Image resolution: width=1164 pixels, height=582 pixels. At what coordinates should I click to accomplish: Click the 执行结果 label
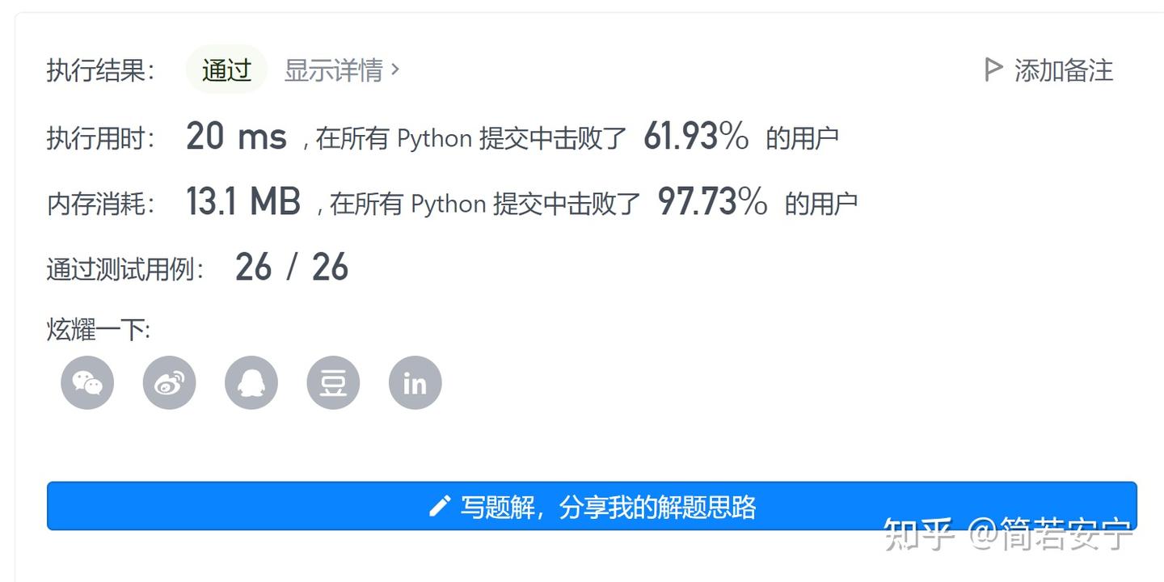click(101, 71)
